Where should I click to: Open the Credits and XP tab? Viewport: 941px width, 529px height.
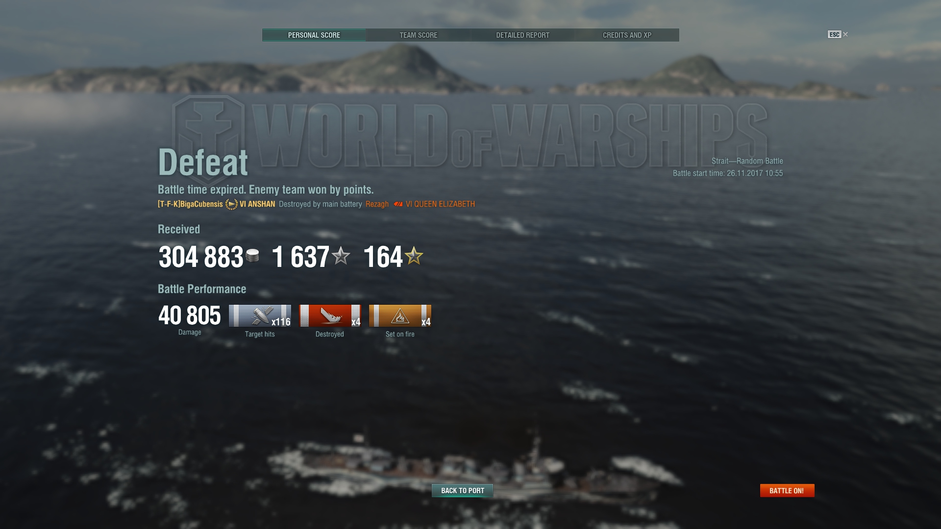627,35
